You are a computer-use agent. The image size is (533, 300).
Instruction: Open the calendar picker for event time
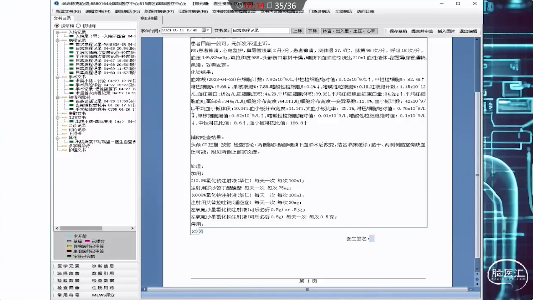pyautogui.click(x=205, y=30)
